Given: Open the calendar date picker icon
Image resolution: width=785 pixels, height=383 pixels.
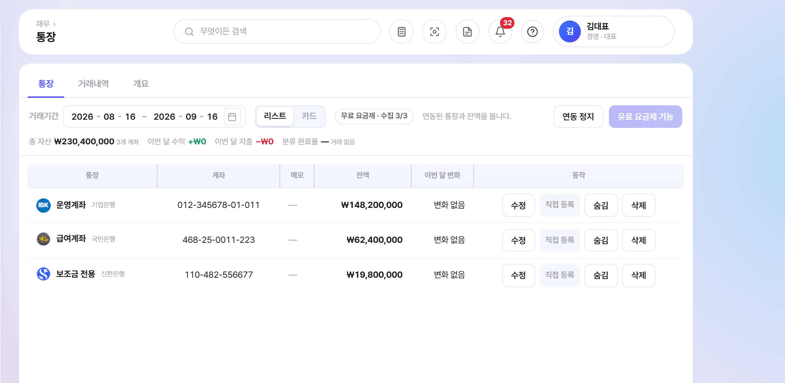Looking at the screenshot, I should 232,117.
